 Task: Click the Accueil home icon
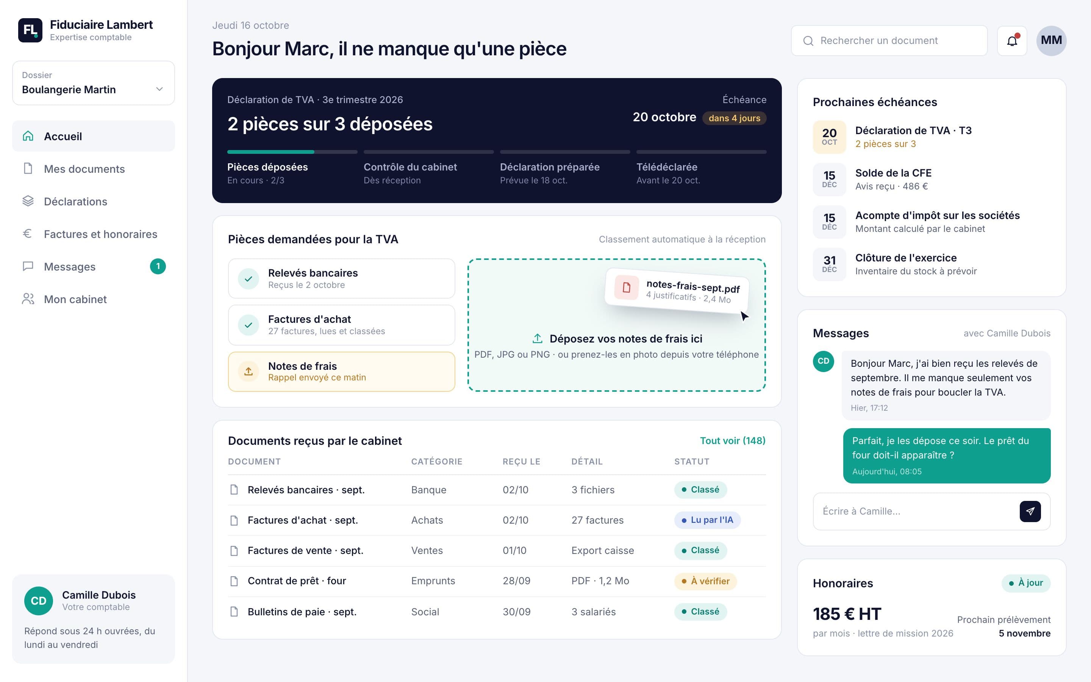click(28, 136)
